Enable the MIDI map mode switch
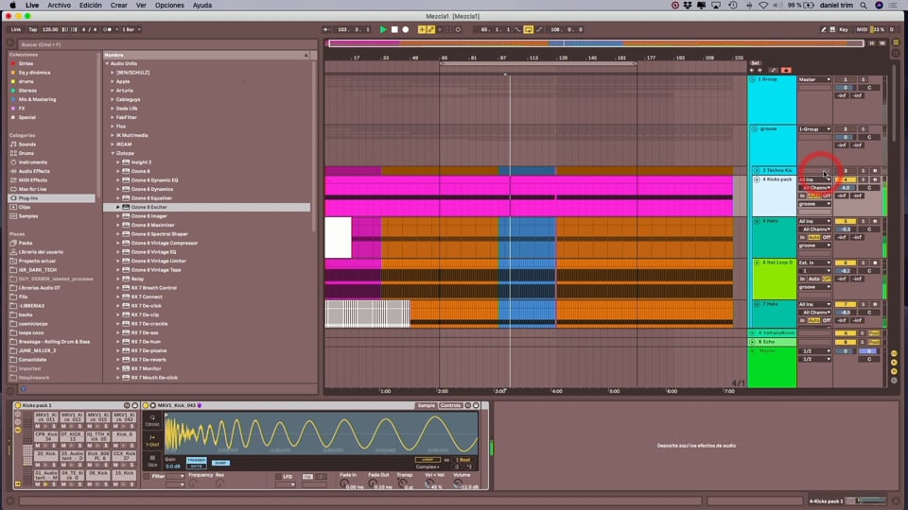This screenshot has width=908, height=510. coord(862,29)
